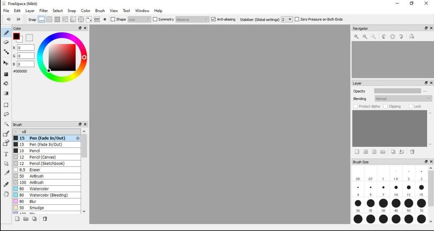434x231 pixels.
Task: Open the File menu
Action: click(x=6, y=11)
